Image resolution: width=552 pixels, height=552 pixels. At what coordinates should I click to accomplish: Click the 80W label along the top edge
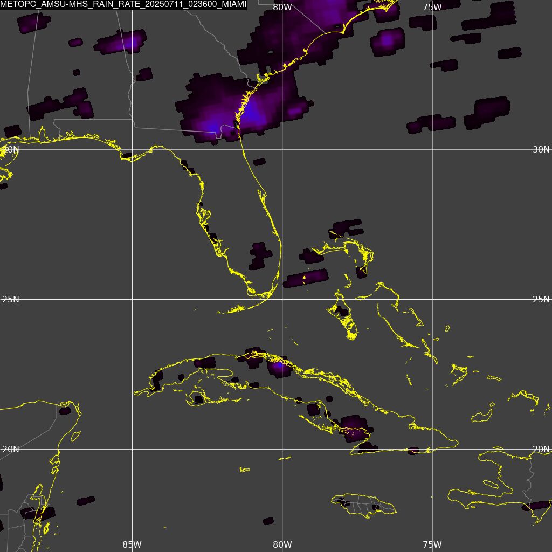click(282, 7)
